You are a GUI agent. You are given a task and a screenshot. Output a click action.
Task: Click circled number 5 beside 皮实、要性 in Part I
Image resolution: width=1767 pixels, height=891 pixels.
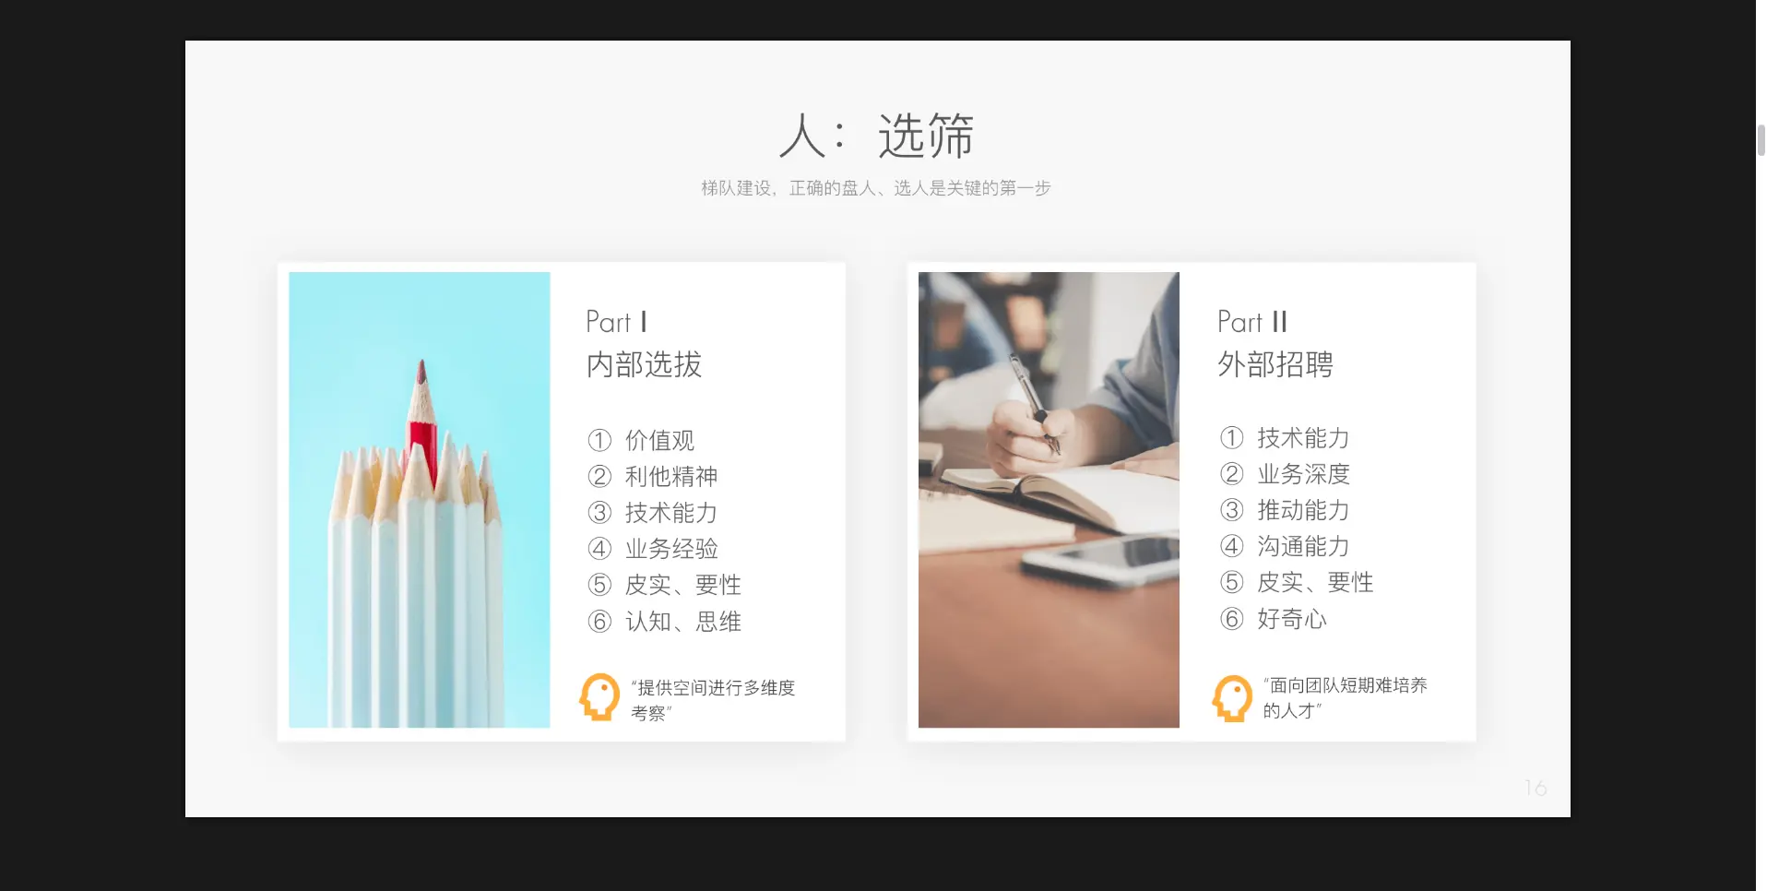(x=599, y=585)
